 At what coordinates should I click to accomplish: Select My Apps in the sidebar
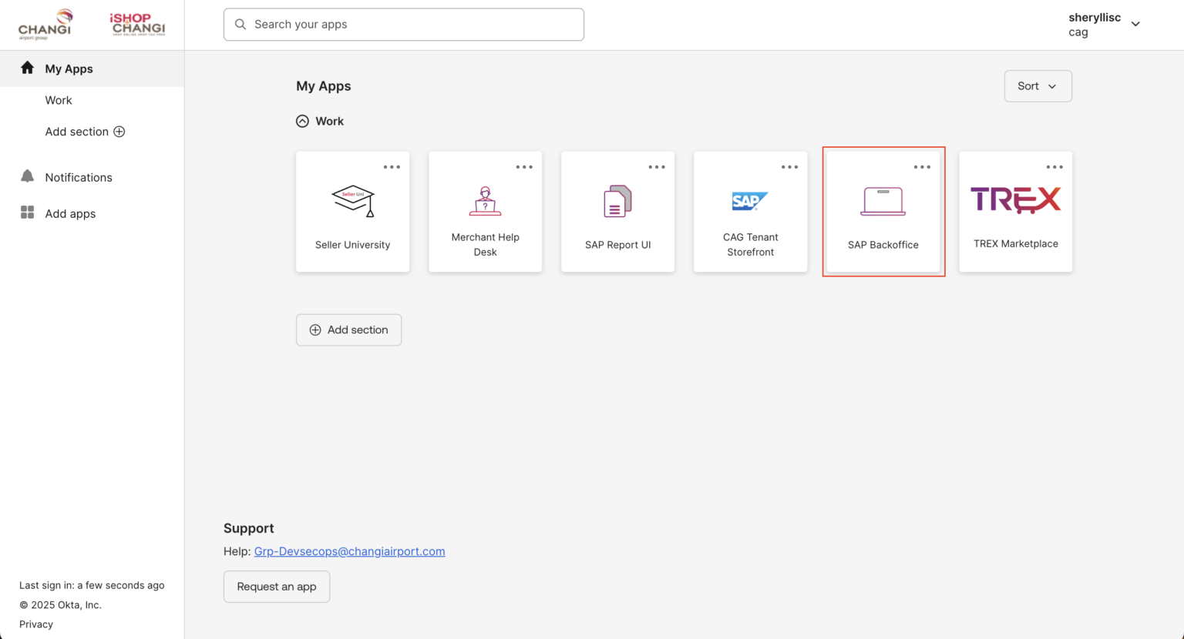click(x=69, y=69)
